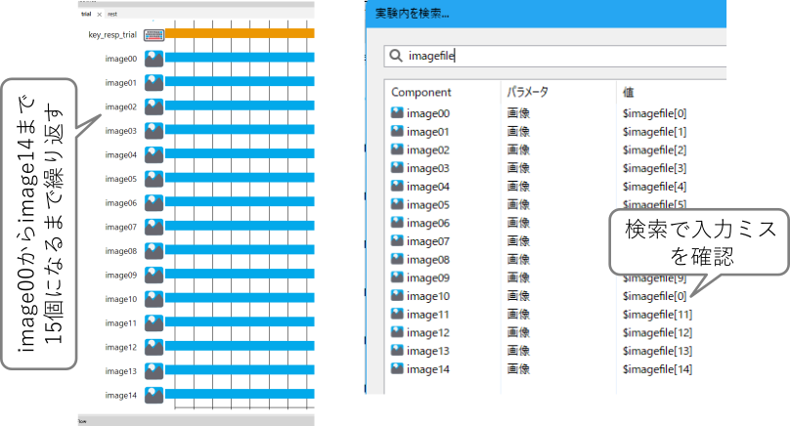
Task: Click the image08 label in search results
Action: [427, 260]
